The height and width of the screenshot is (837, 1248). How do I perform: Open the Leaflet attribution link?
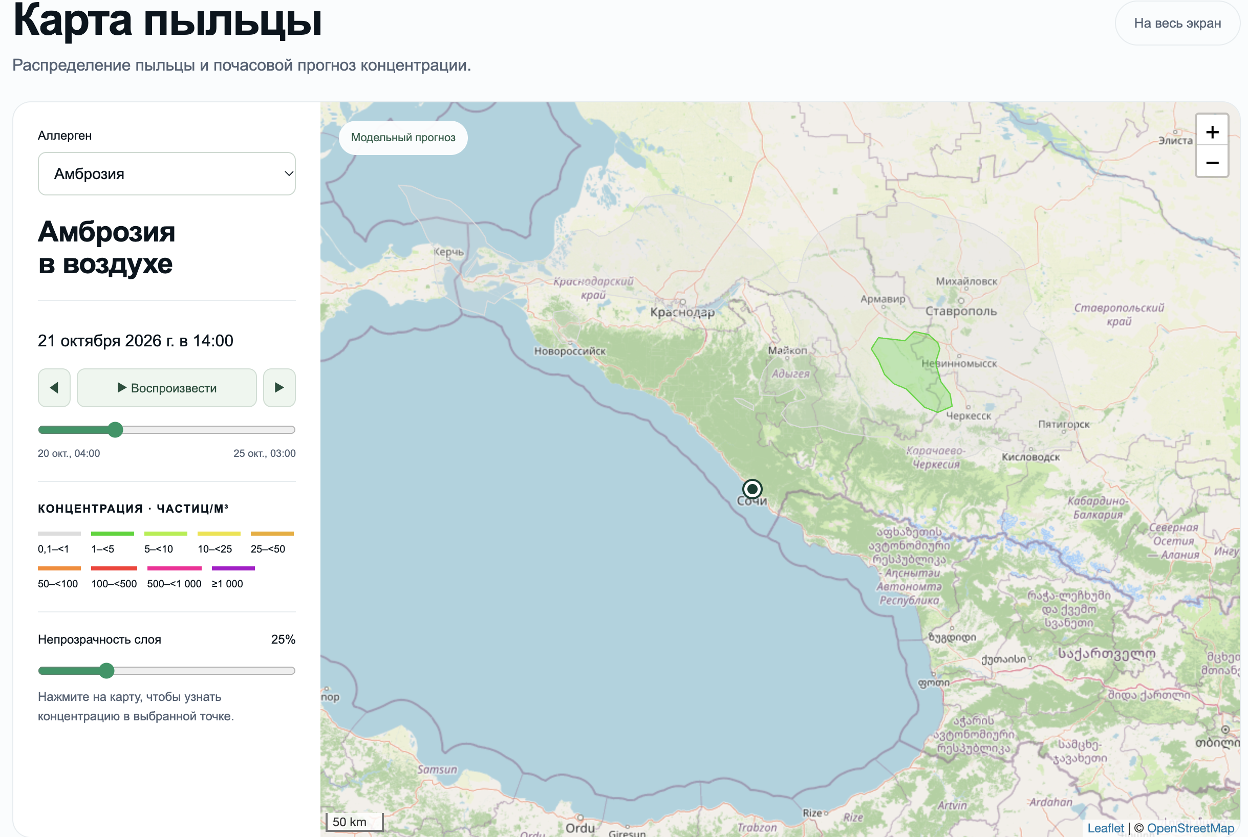click(x=1105, y=828)
